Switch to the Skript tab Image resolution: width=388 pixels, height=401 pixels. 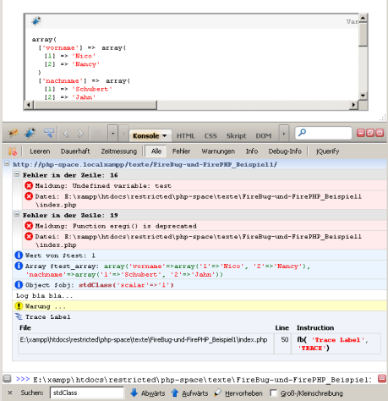pyautogui.click(x=236, y=136)
